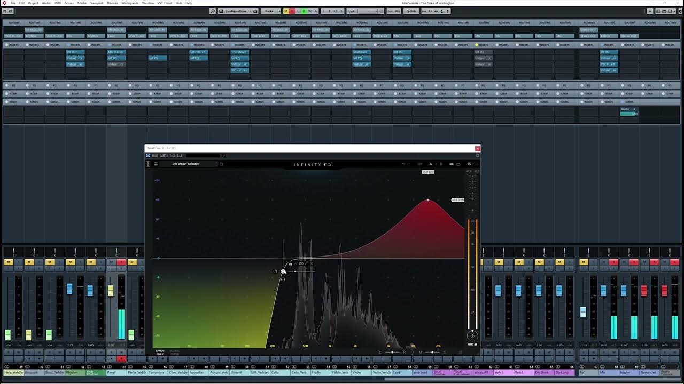Click the Ref channel volume fader

point(583,312)
